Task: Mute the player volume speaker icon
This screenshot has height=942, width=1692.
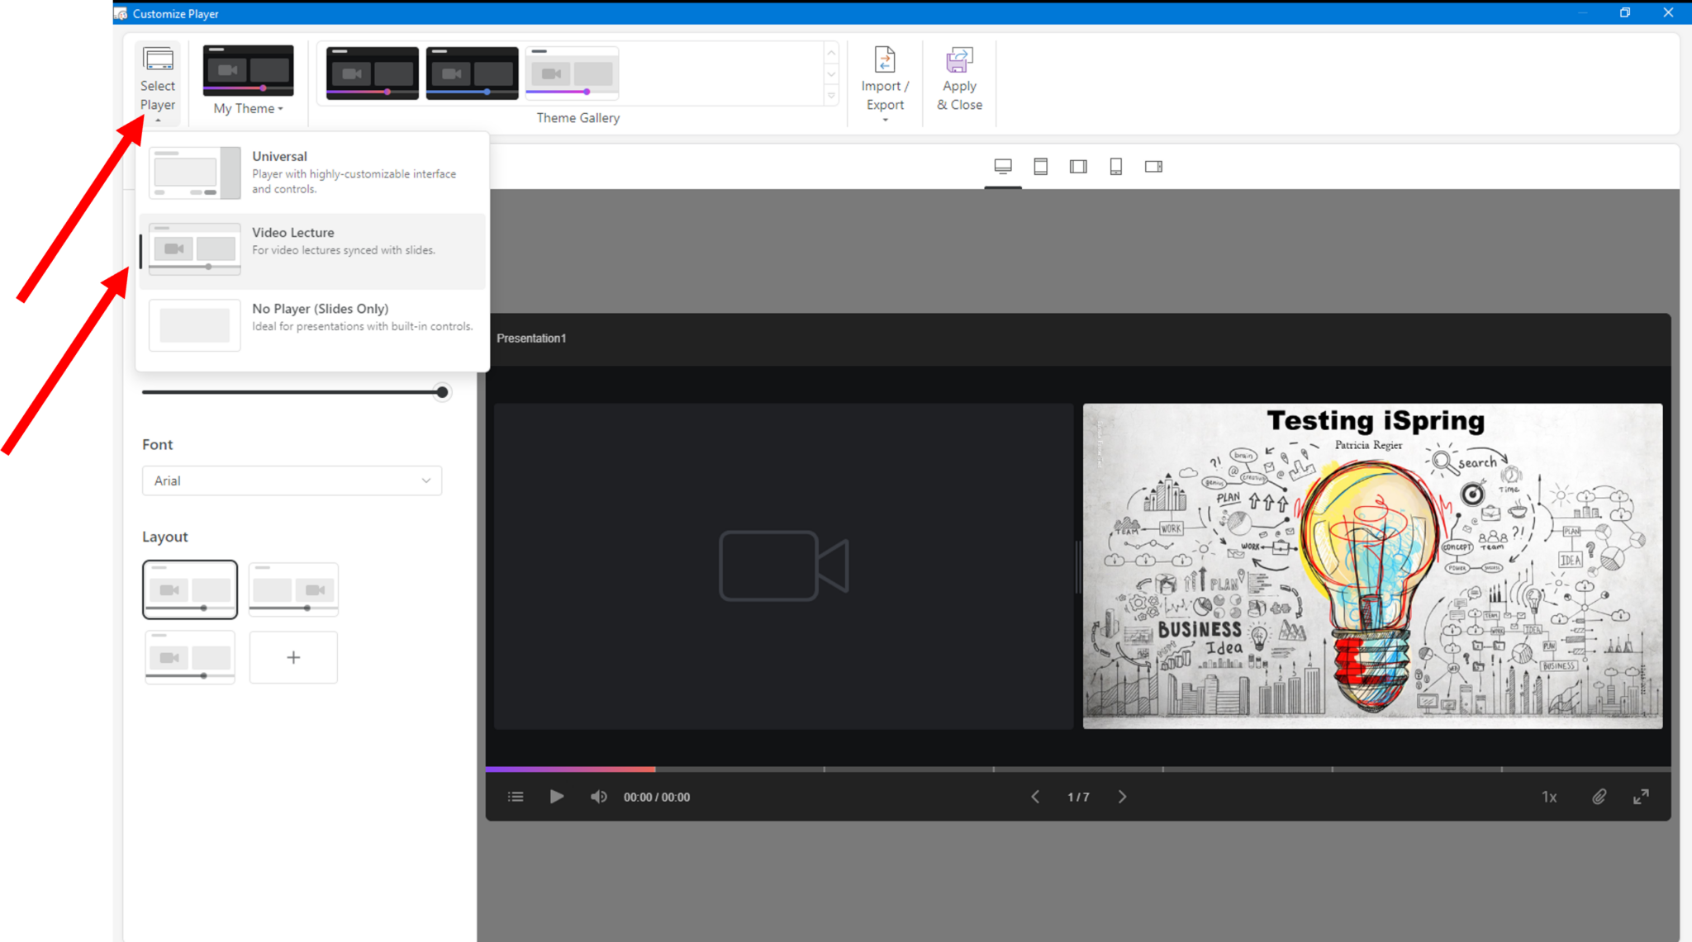Action: click(x=599, y=797)
